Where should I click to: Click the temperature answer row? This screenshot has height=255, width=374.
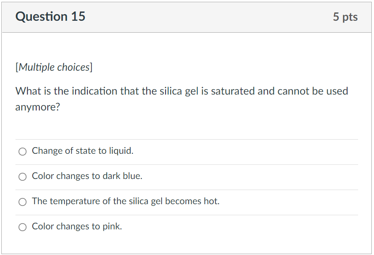tap(125, 201)
